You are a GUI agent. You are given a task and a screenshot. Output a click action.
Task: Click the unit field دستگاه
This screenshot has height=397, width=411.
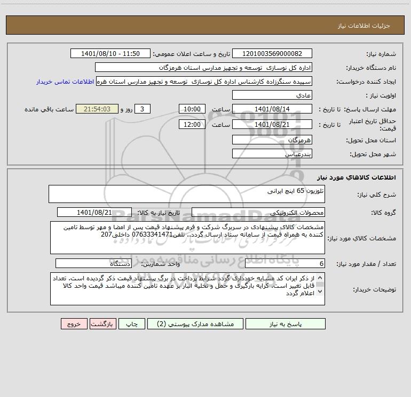point(93,263)
